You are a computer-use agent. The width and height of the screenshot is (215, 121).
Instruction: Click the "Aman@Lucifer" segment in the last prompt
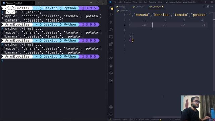[x=17, y=57]
